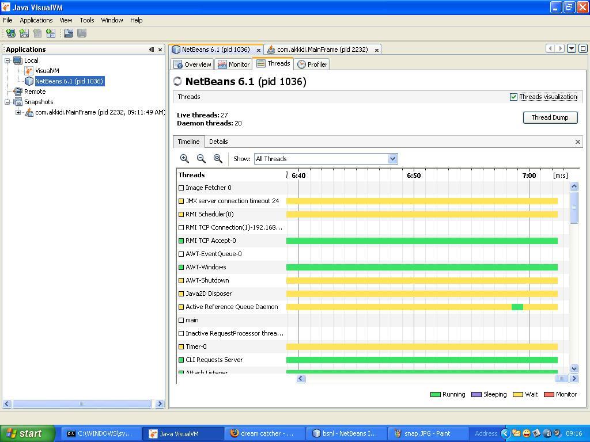
Task: Click the Monitor red legend swatch
Action: click(x=549, y=395)
